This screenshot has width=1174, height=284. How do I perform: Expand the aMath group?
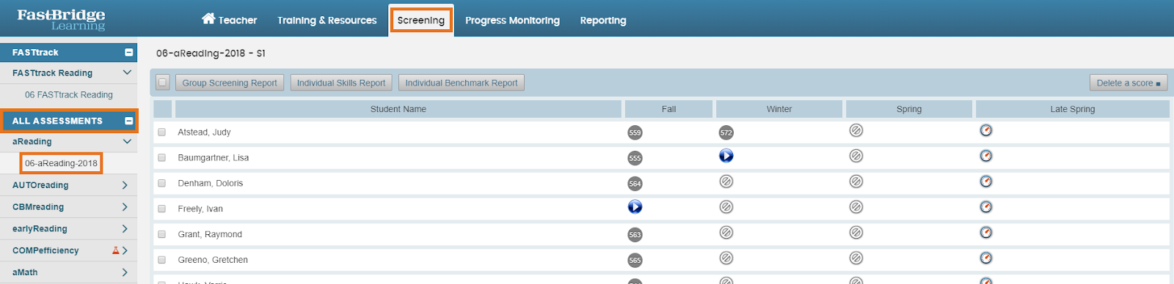pos(125,272)
